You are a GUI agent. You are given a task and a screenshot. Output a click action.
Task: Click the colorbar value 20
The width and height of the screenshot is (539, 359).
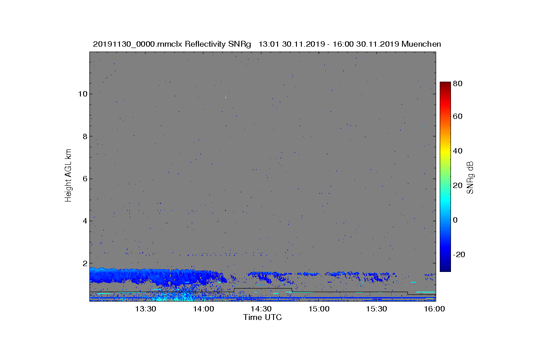tap(459, 185)
